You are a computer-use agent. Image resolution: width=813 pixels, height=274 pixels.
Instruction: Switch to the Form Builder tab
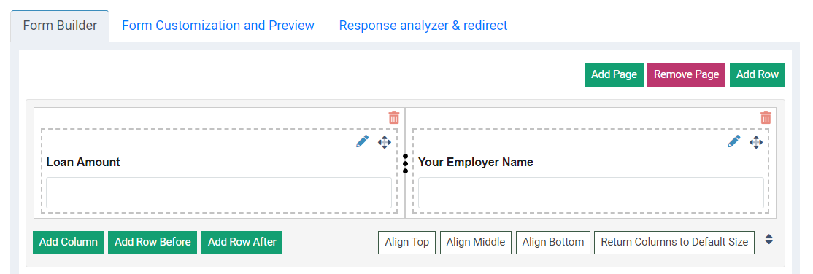click(x=60, y=26)
